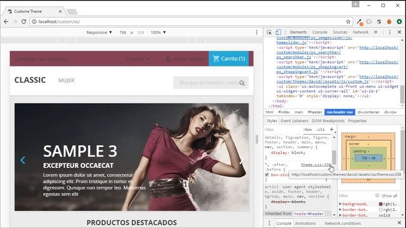Click the color picker extension icon
The width and height of the screenshot is (406, 228).
360,22
